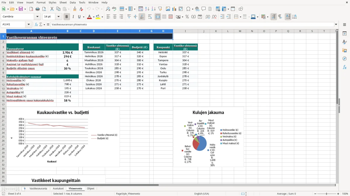Clear direct formatting with the eraser icon
This screenshot has height=196, width=350.
point(81,9)
